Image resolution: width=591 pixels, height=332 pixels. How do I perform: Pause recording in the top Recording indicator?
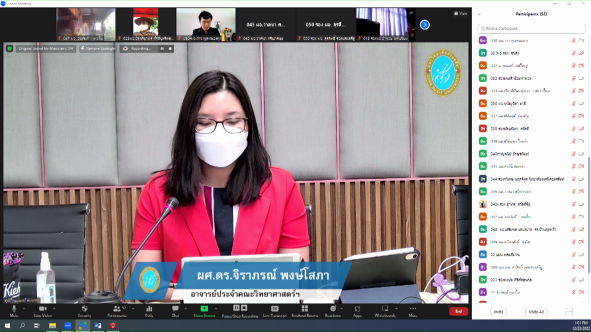(162, 49)
